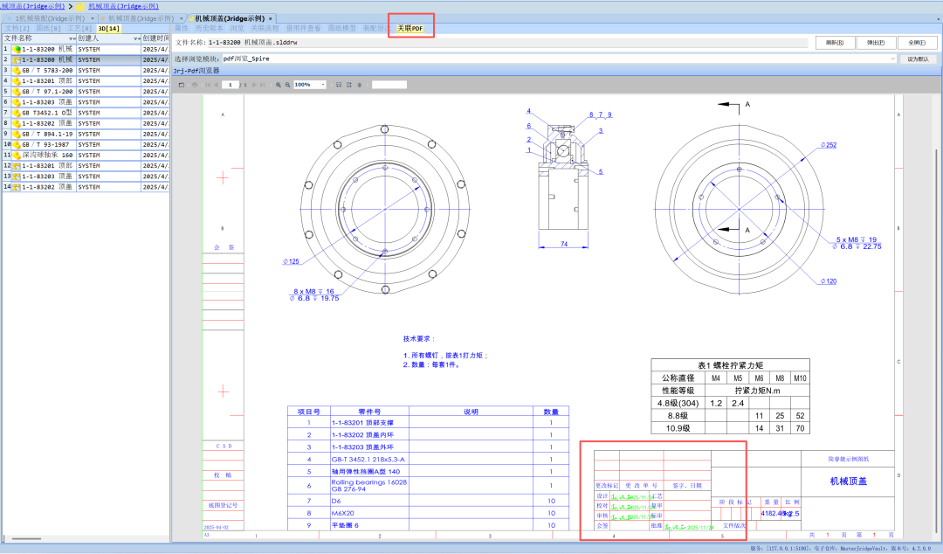Open the 机械顶盖(Jridge示例) breadcrumb link
Image resolution: width=943 pixels, height=554 pixels.
pyautogui.click(x=124, y=6)
